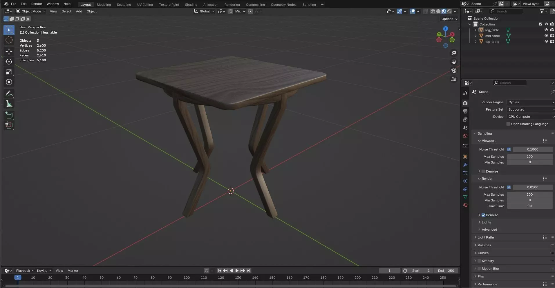Image resolution: width=555 pixels, height=288 pixels.
Task: Switch to wireframe viewport shading
Action: pyautogui.click(x=433, y=11)
